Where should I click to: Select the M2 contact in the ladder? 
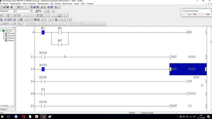pos(60,32)
